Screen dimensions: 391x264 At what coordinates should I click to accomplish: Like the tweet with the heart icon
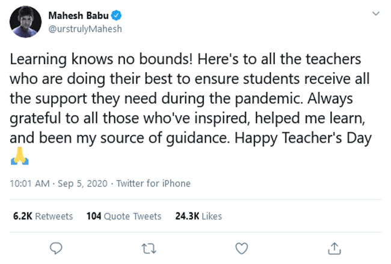(x=241, y=248)
